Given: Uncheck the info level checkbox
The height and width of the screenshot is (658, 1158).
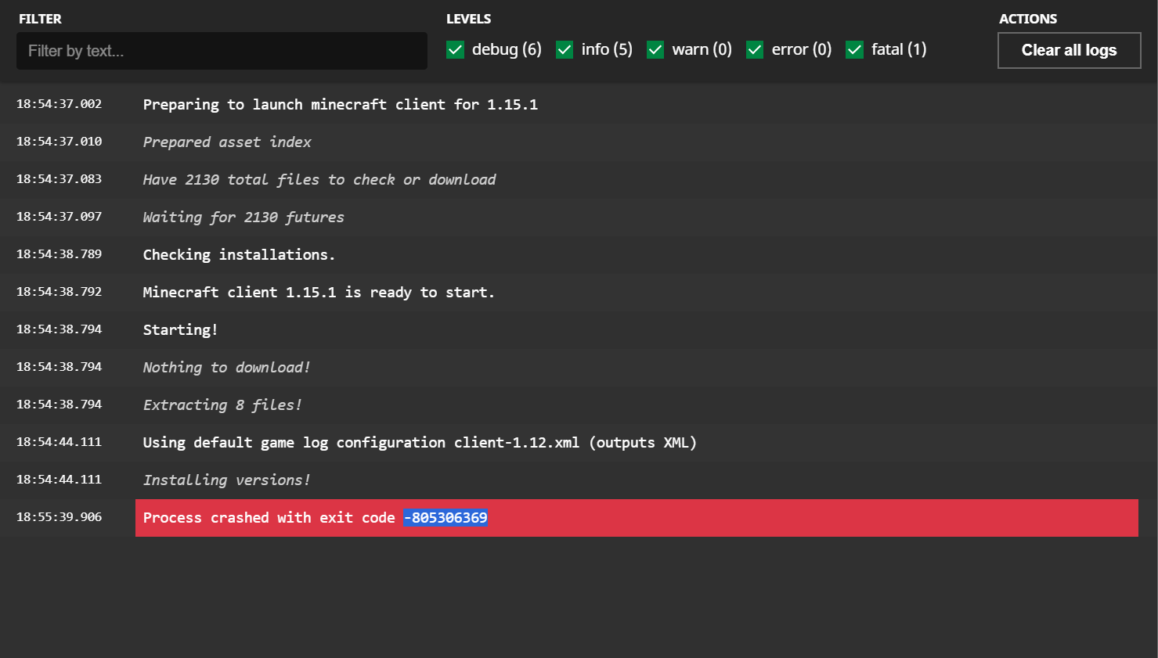Looking at the screenshot, I should [x=565, y=50].
